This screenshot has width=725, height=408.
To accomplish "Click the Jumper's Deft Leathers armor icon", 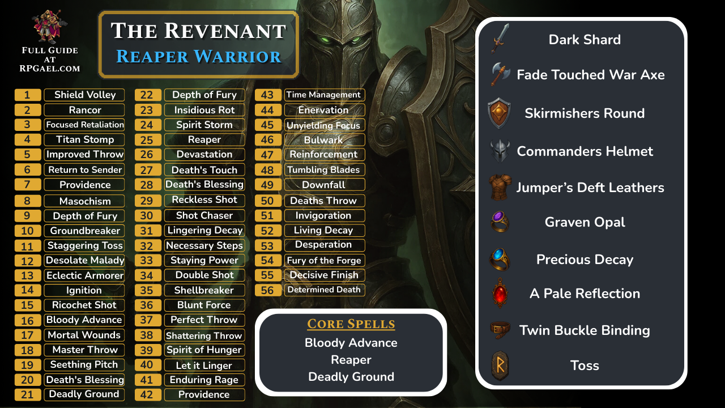I will [500, 188].
